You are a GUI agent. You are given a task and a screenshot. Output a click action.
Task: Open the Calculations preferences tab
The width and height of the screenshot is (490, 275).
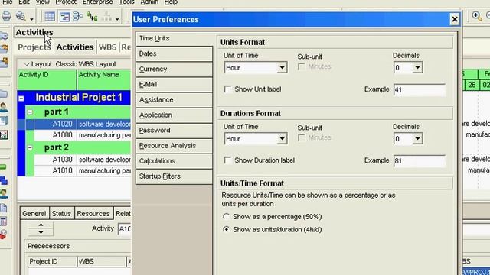174,161
